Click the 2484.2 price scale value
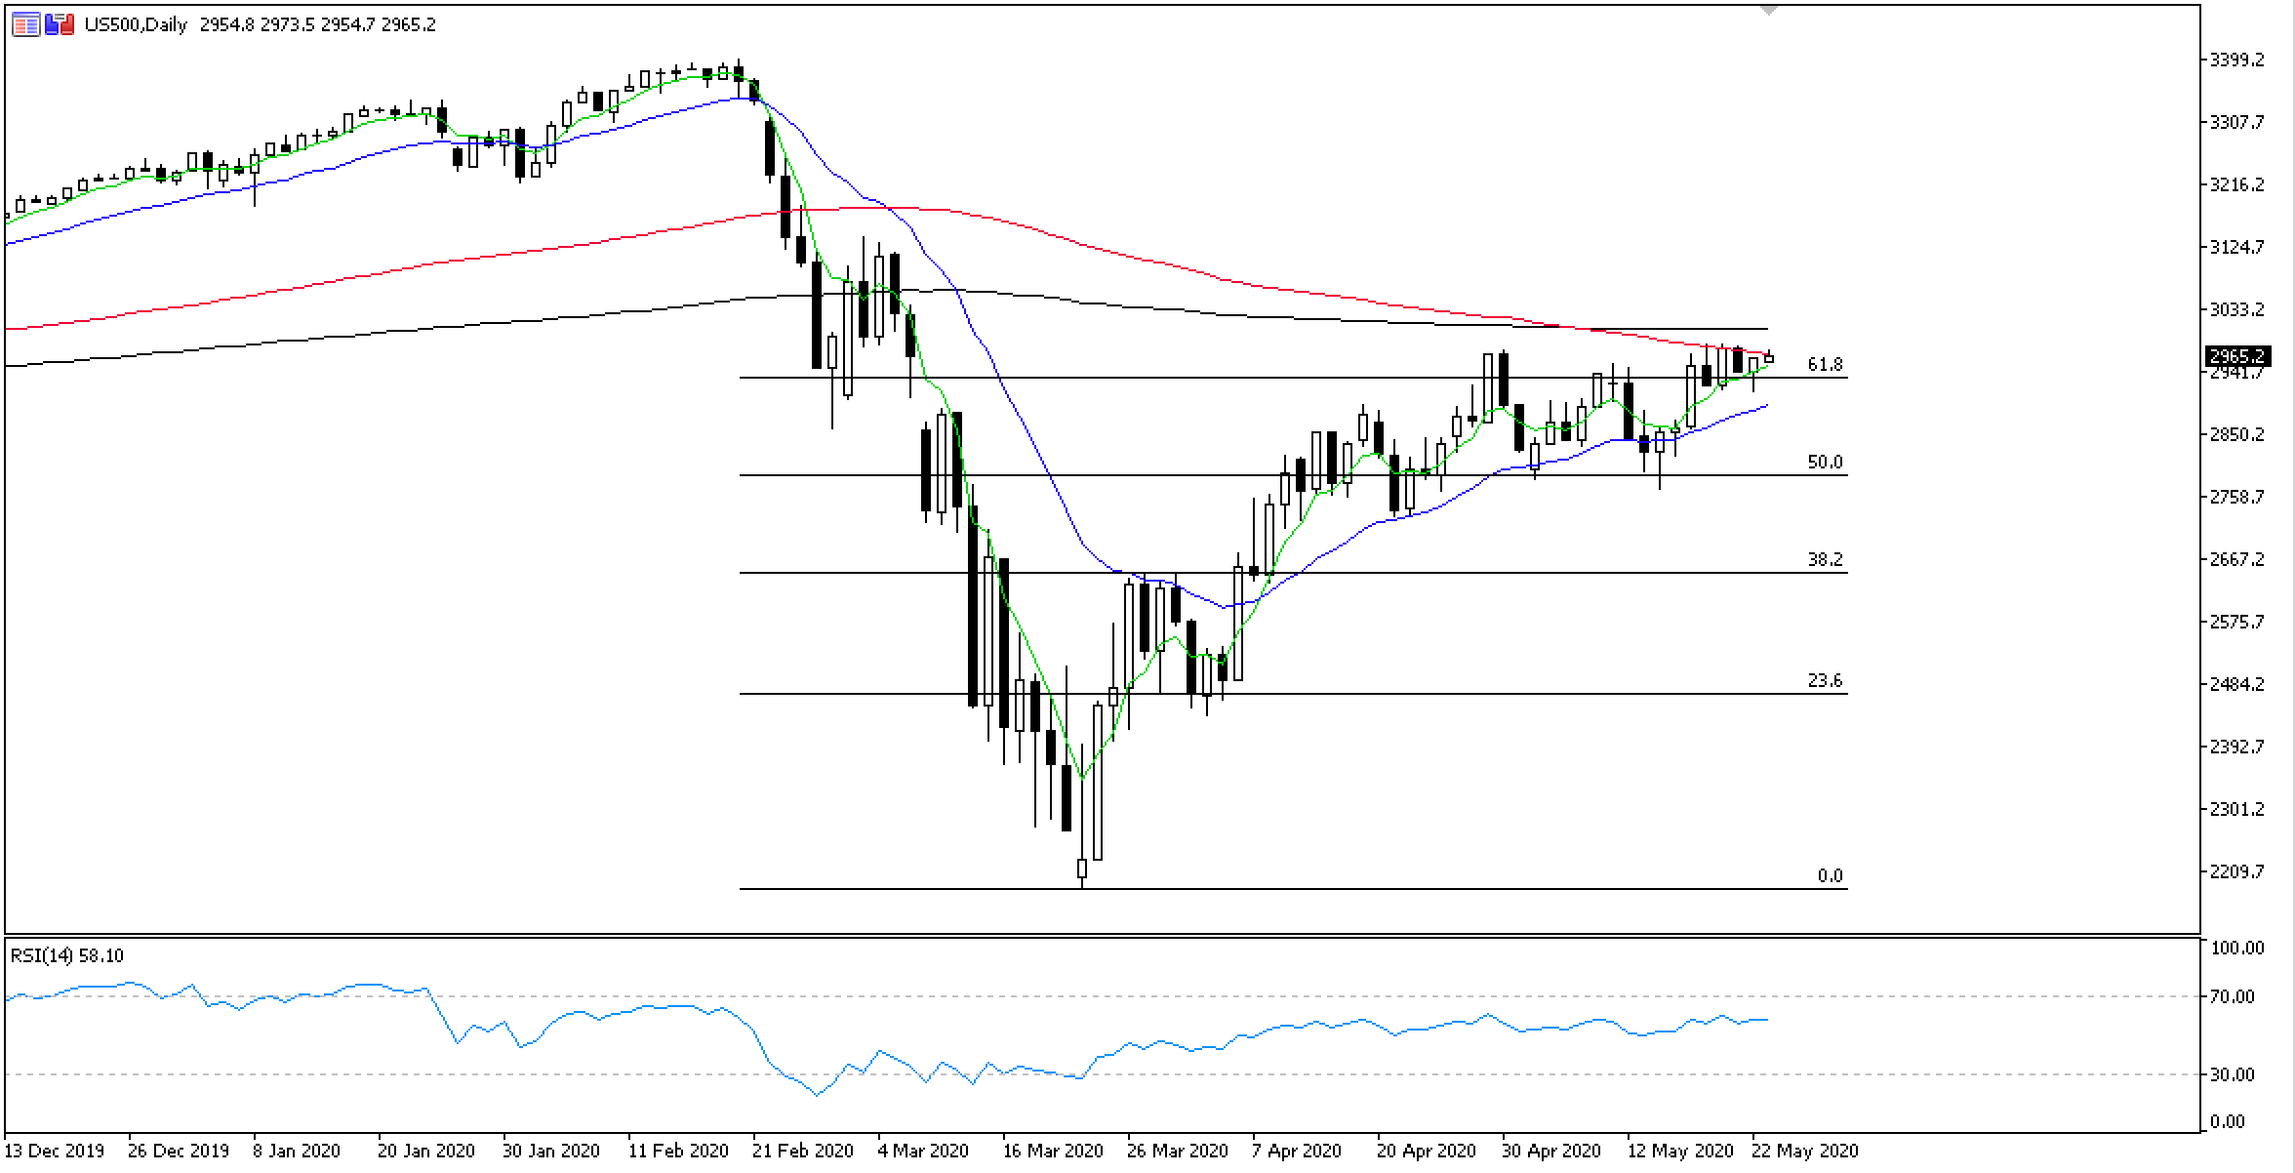2295x1173 pixels. (2235, 684)
